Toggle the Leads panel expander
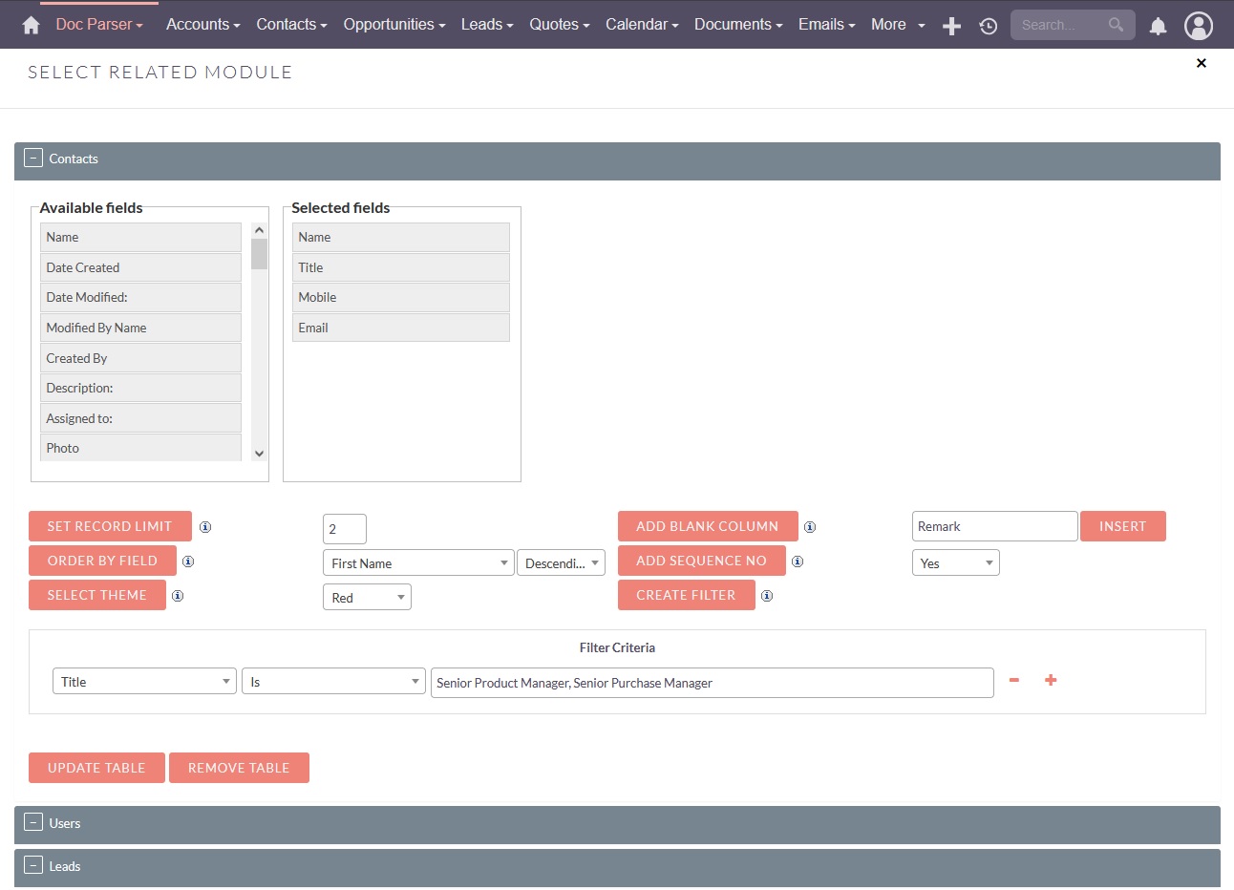 pyautogui.click(x=33, y=865)
